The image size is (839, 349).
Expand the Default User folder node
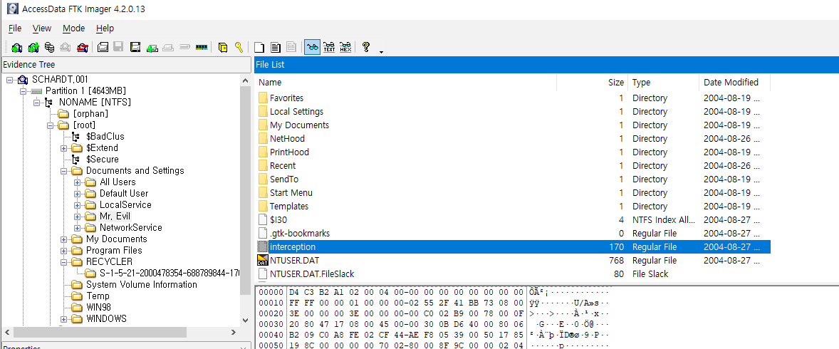point(77,193)
